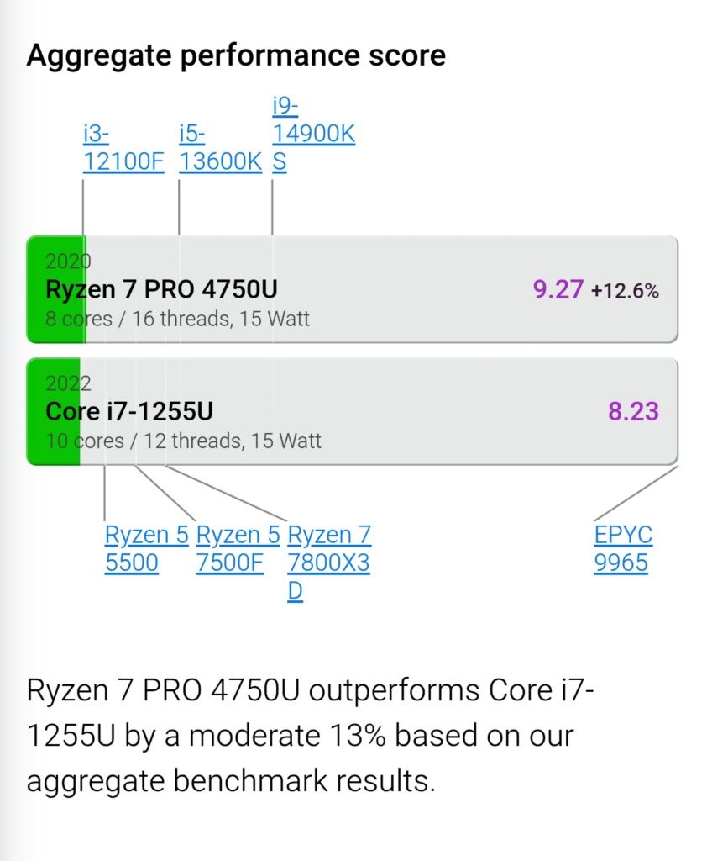Click the 8 cores / 16 threads spec line
Screen dimensions: 707x861
click(x=178, y=319)
